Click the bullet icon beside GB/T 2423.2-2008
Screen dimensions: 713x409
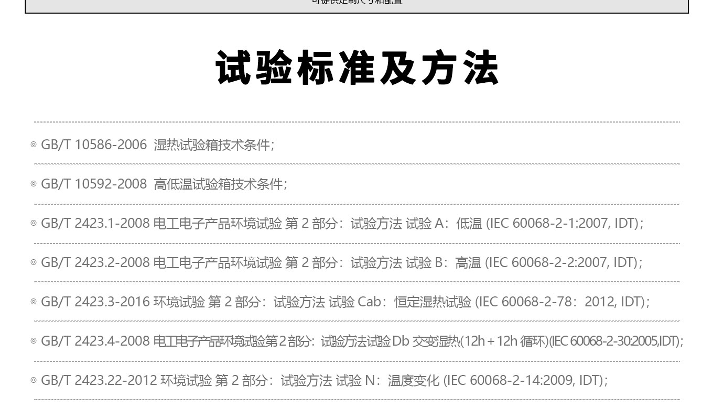[34, 263]
